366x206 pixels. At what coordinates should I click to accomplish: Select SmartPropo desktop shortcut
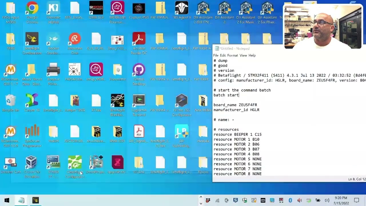(96, 165)
